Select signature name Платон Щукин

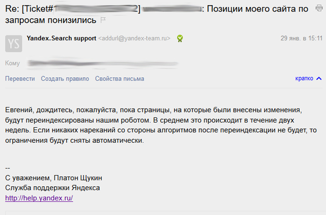click(78, 178)
